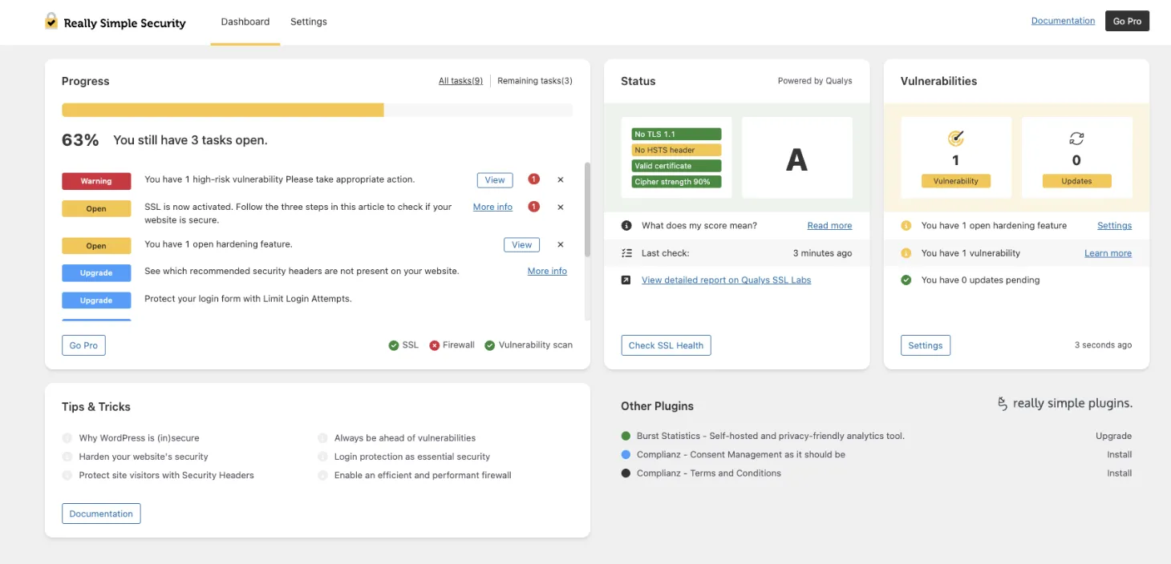This screenshot has height=564, width=1171.
Task: Dismiss the SSL is now activated task
Action: [x=561, y=207]
